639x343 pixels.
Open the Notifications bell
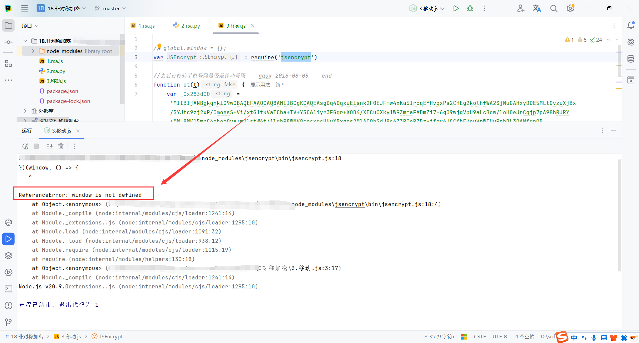(x=631, y=26)
